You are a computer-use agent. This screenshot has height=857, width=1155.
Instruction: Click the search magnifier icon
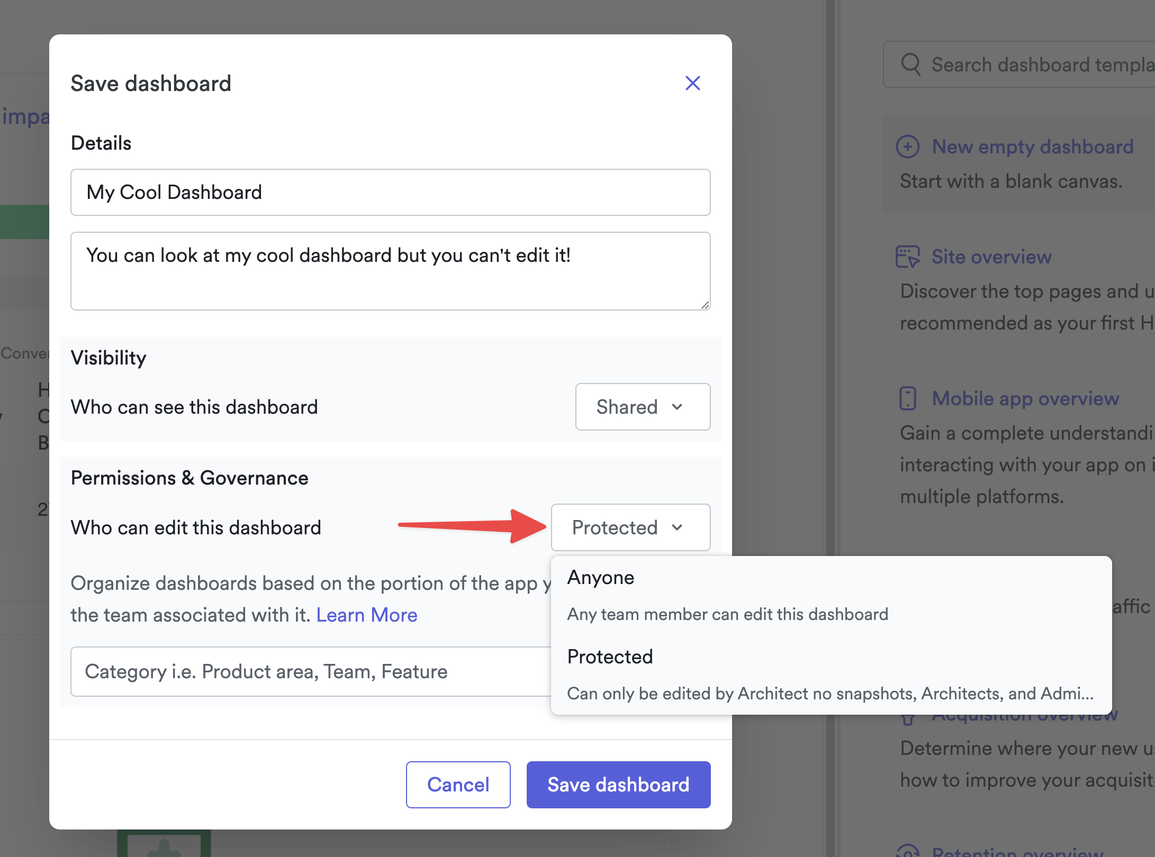(x=910, y=65)
